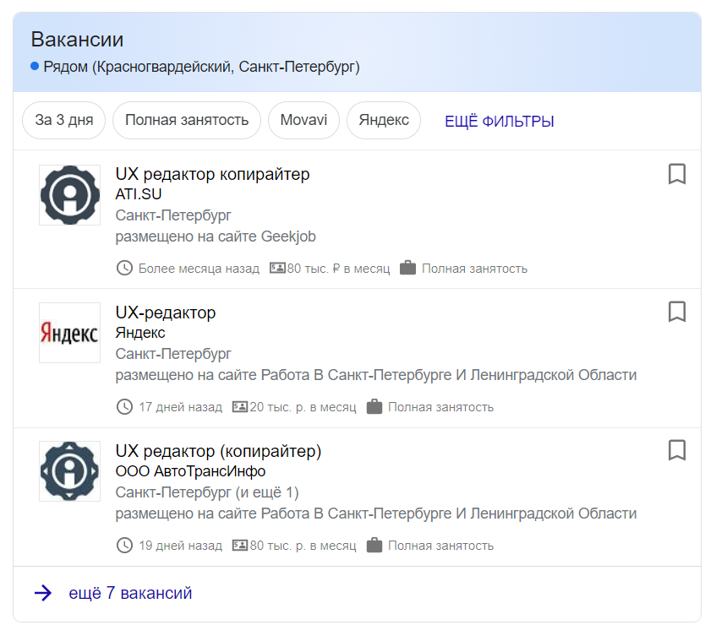716x625 pixels.
Task: Click 'размещено на сайте Geekjob' text
Action: (216, 236)
